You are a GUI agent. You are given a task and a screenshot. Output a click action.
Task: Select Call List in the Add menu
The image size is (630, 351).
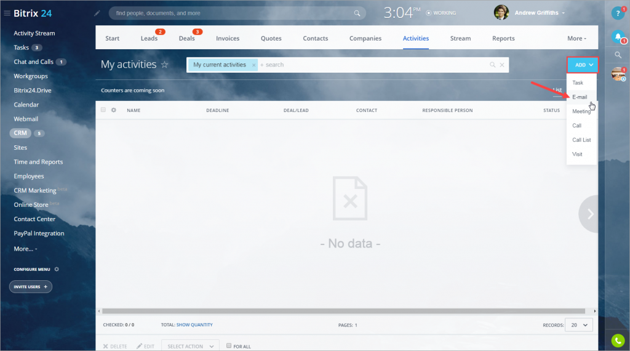(x=581, y=140)
